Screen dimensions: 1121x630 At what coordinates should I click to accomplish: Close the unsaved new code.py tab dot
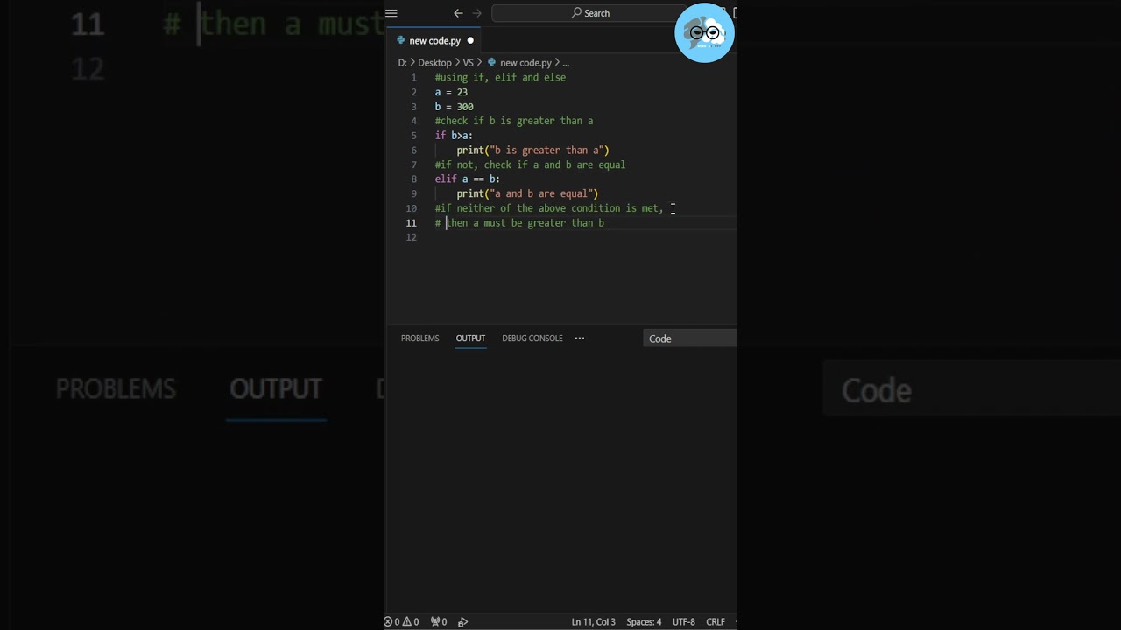470,40
